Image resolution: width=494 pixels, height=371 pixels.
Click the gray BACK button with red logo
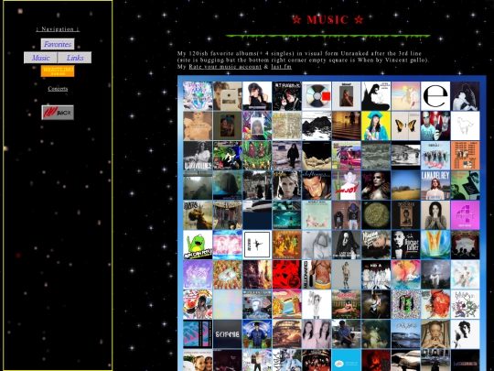click(x=58, y=113)
